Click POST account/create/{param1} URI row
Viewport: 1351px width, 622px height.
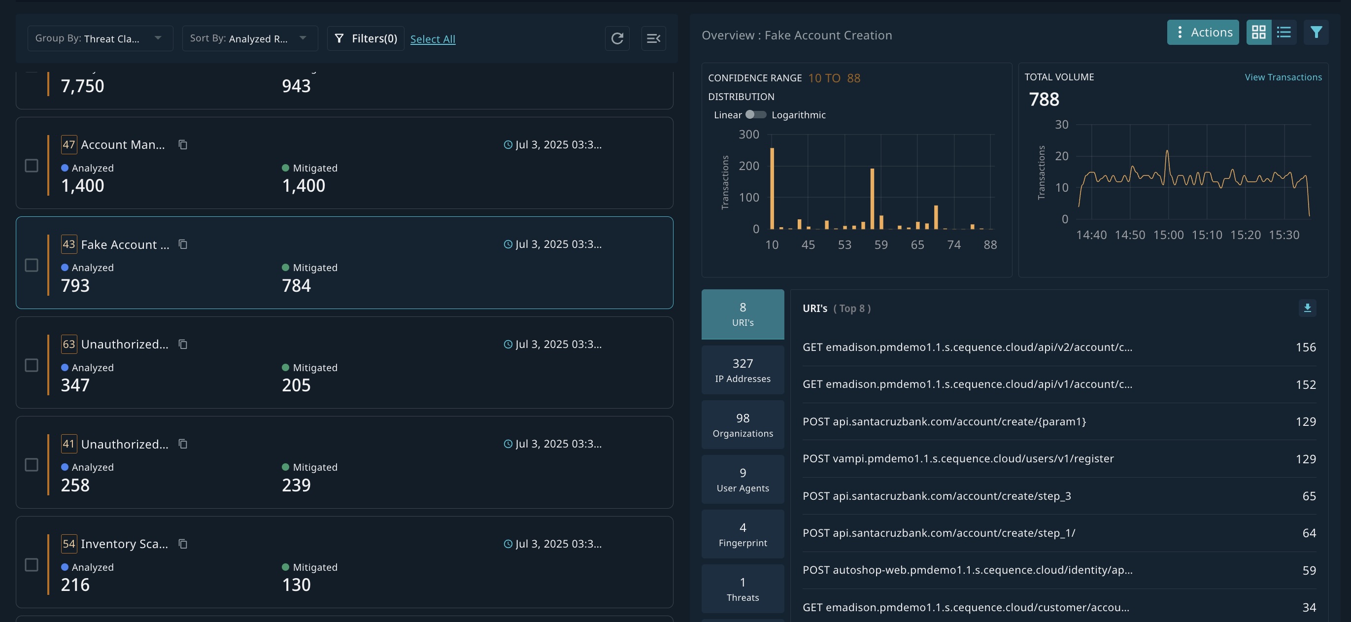point(1059,422)
